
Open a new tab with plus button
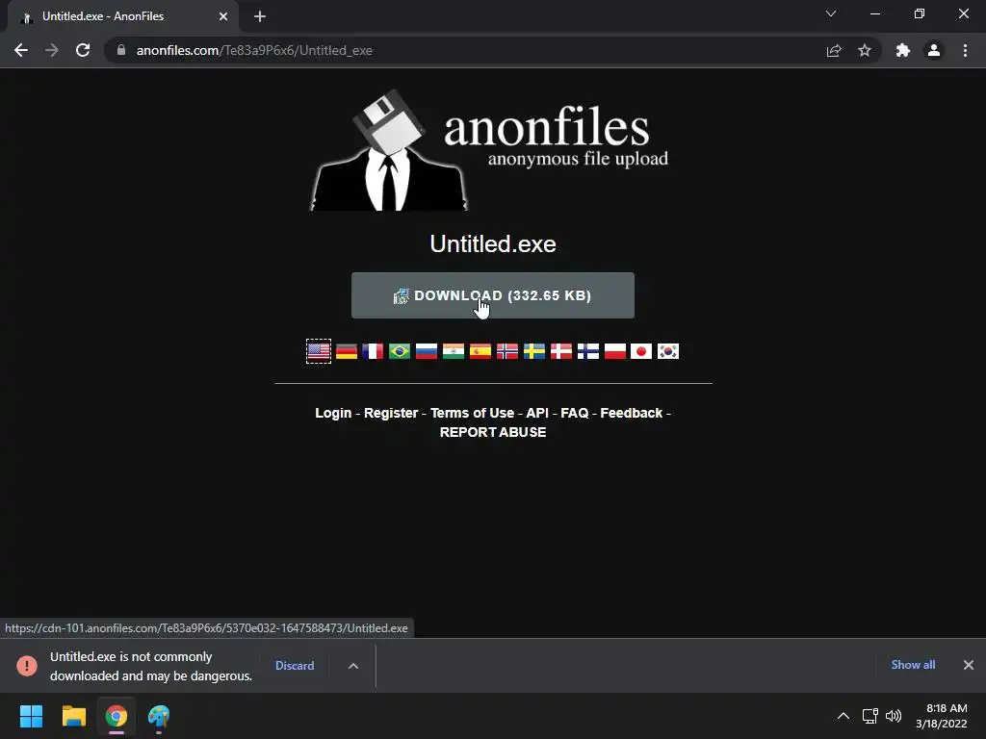pyautogui.click(x=260, y=16)
